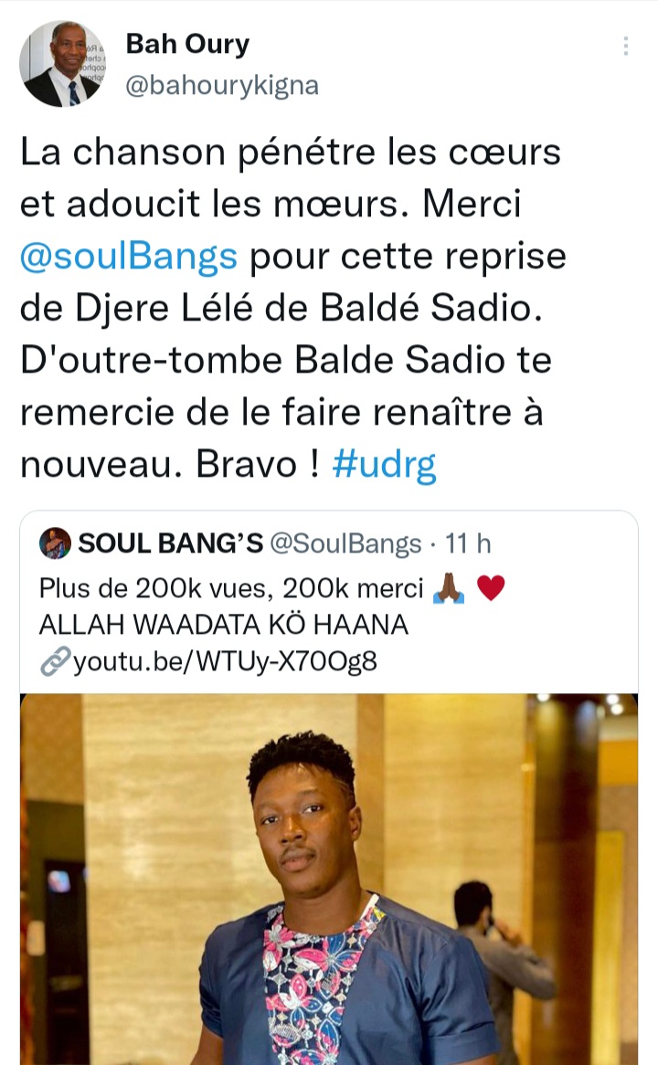Open the SOUL BANG'S name in quoted tweet
This screenshot has width=658, height=1065.
pos(171,543)
